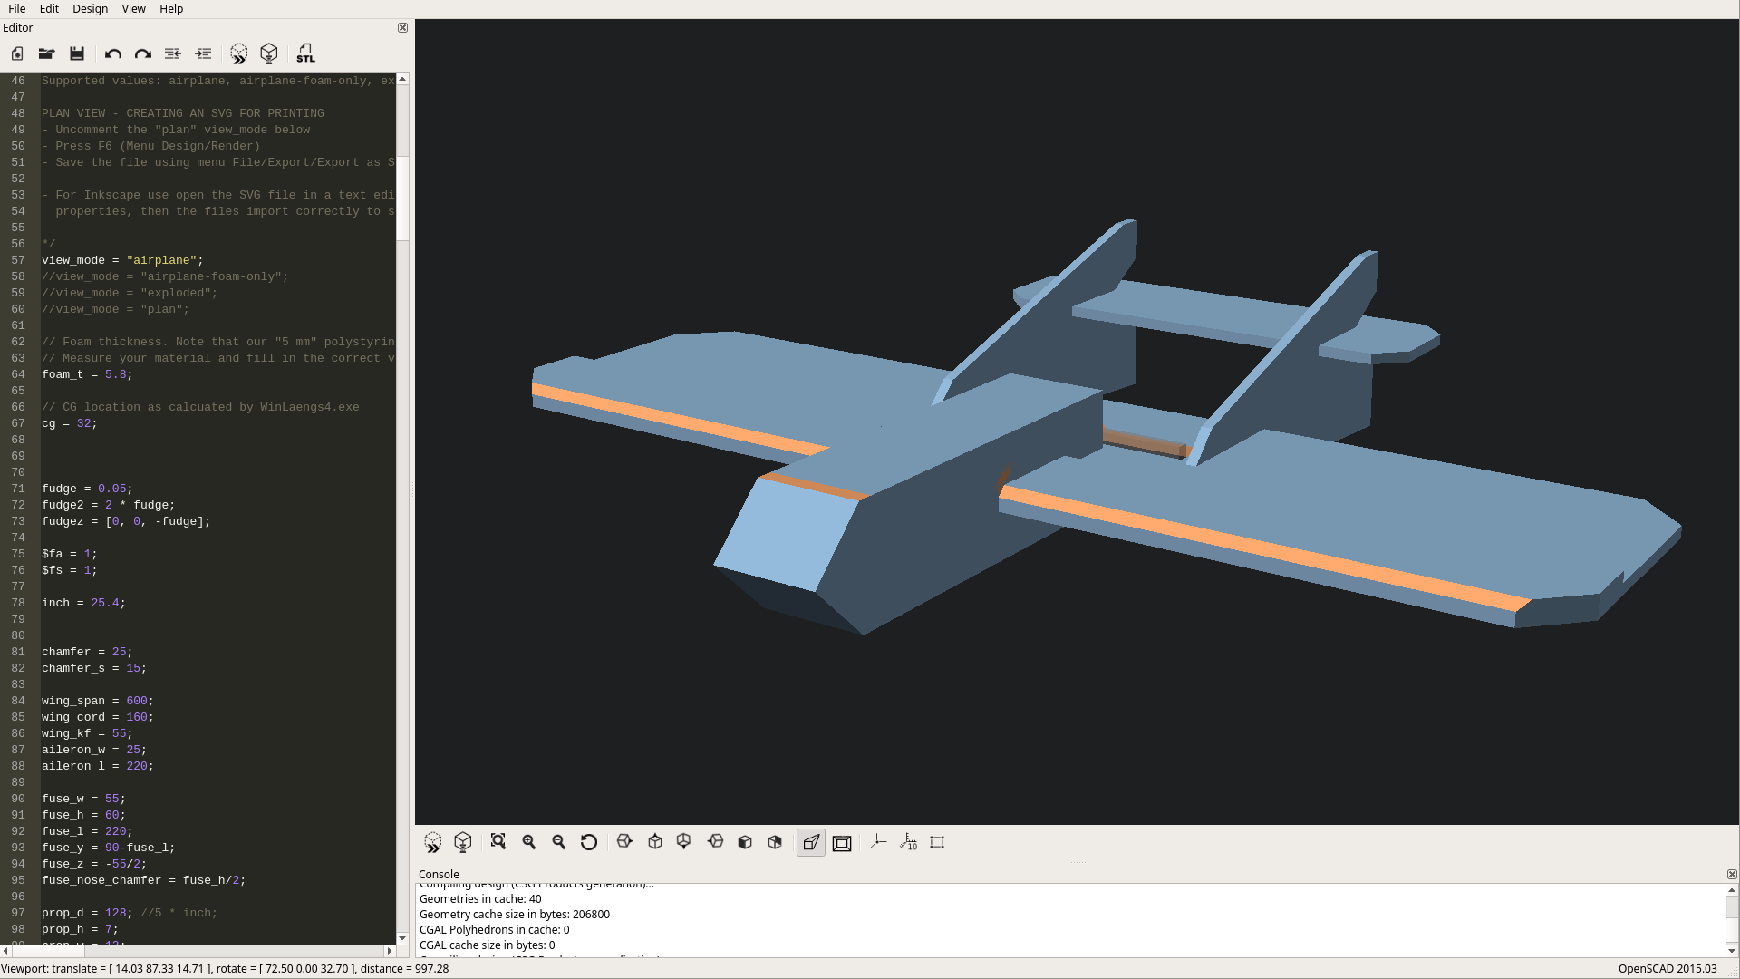Open a file using the folder icon
The width and height of the screenshot is (1740, 979).
click(x=47, y=54)
